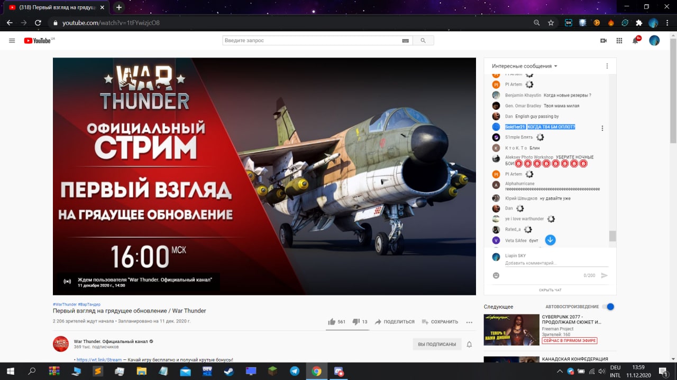This screenshot has width=677, height=380.
Task: Click Alphahurricane chat username
Action: 520,184
